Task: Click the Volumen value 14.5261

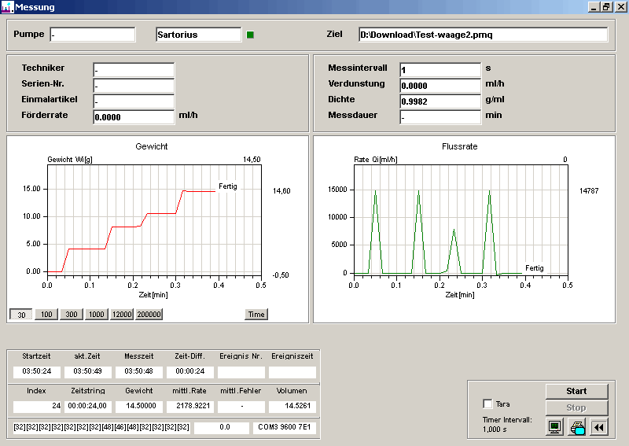Action: click(292, 406)
